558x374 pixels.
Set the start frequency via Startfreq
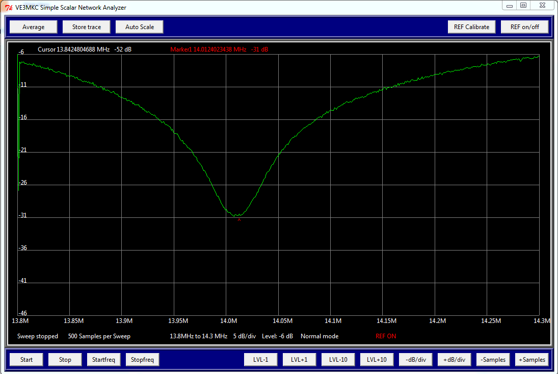pyautogui.click(x=103, y=359)
